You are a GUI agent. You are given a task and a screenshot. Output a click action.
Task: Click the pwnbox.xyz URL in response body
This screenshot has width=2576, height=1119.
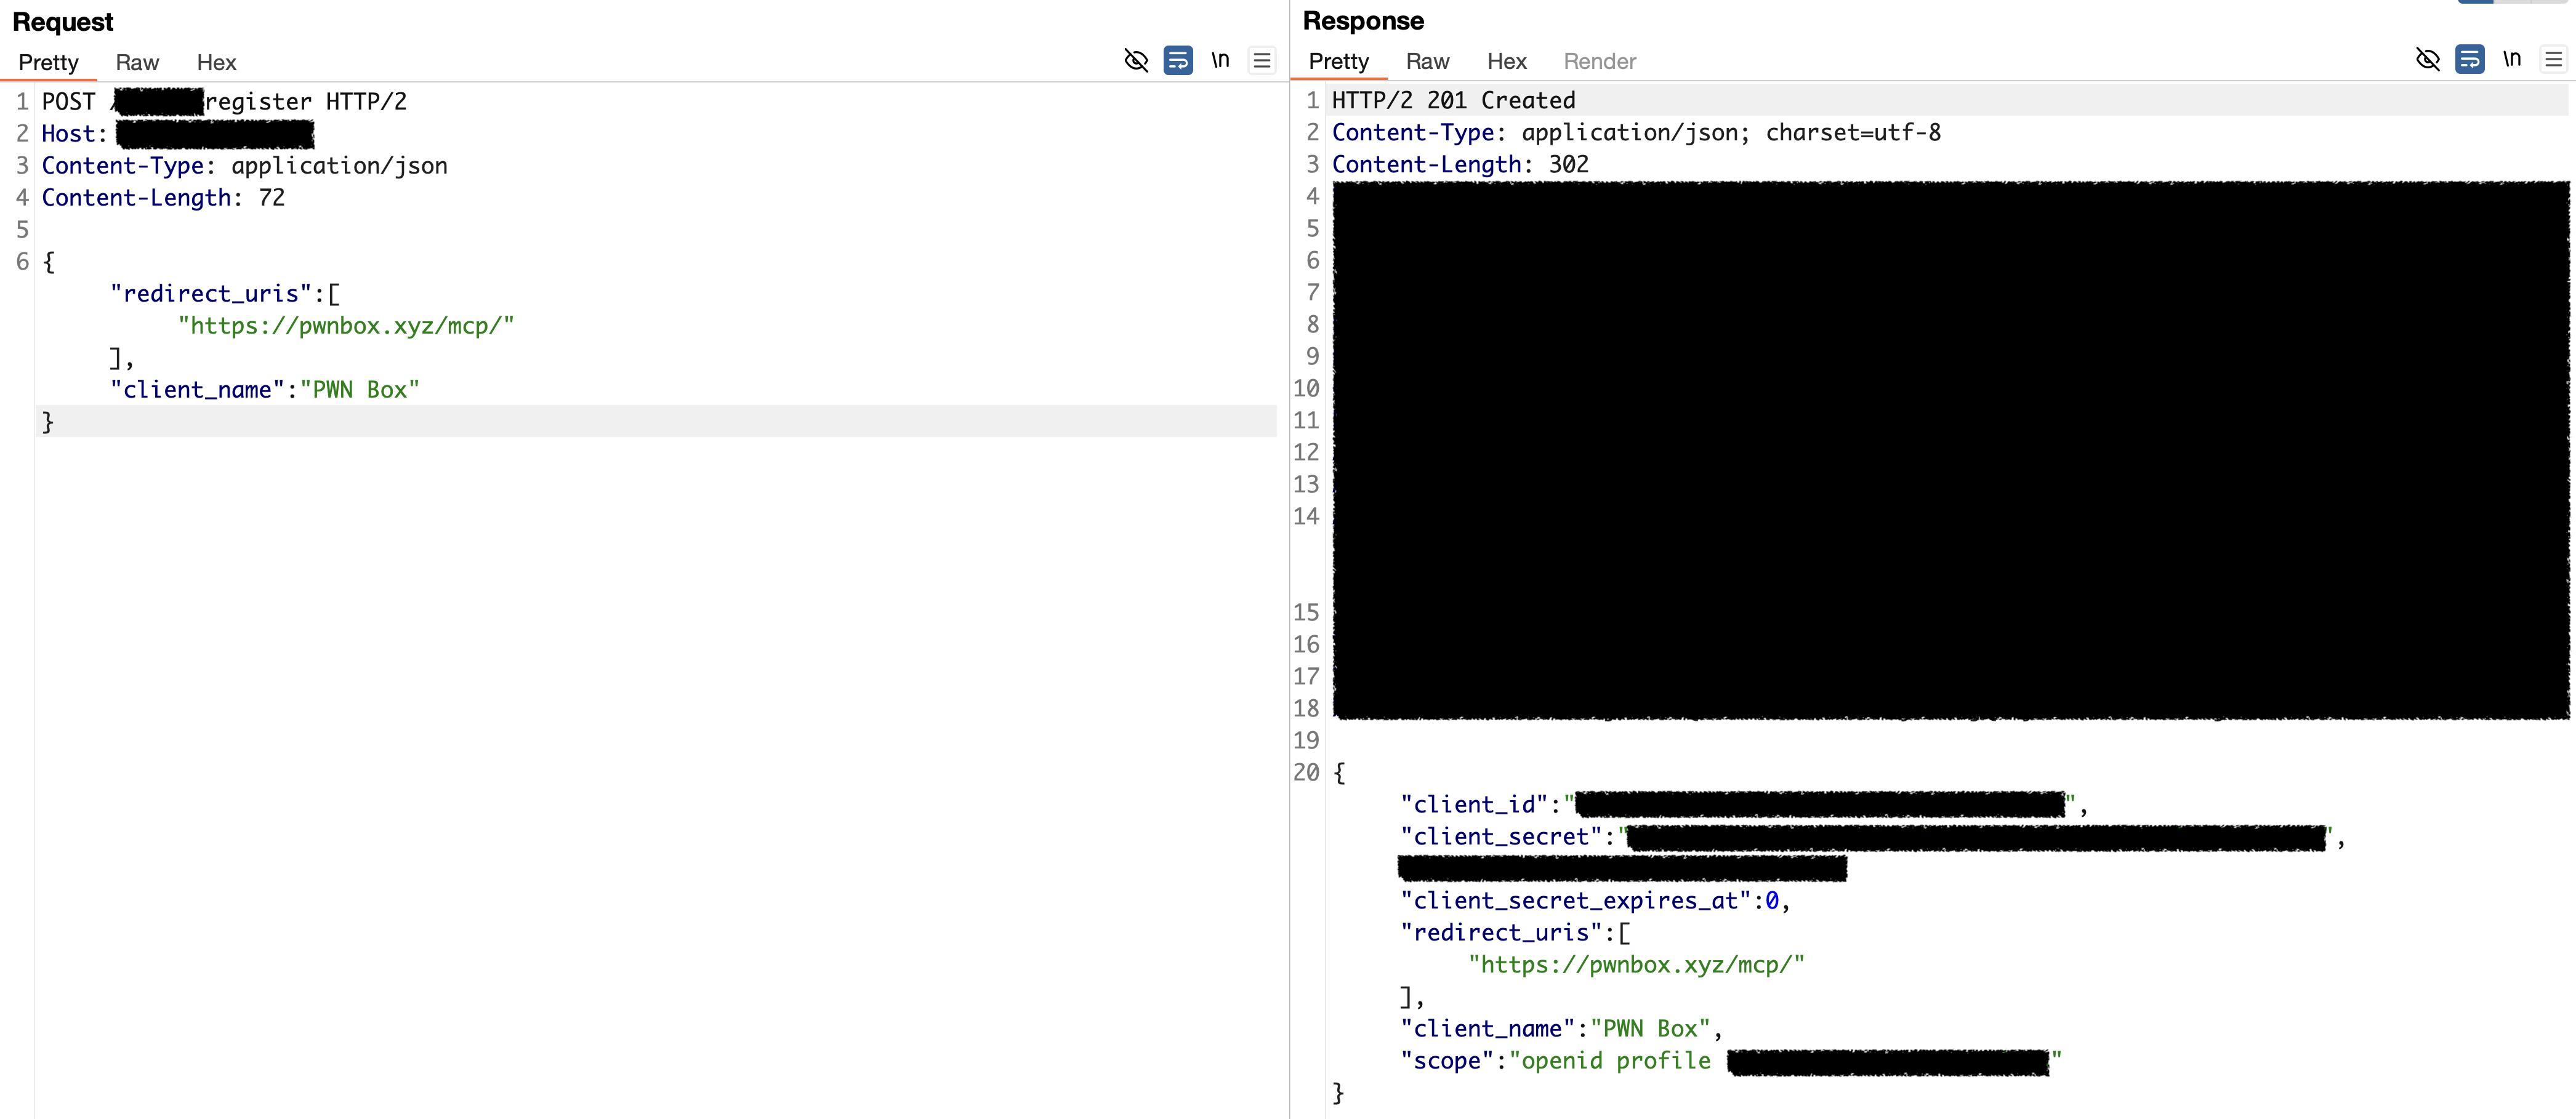[1636, 965]
